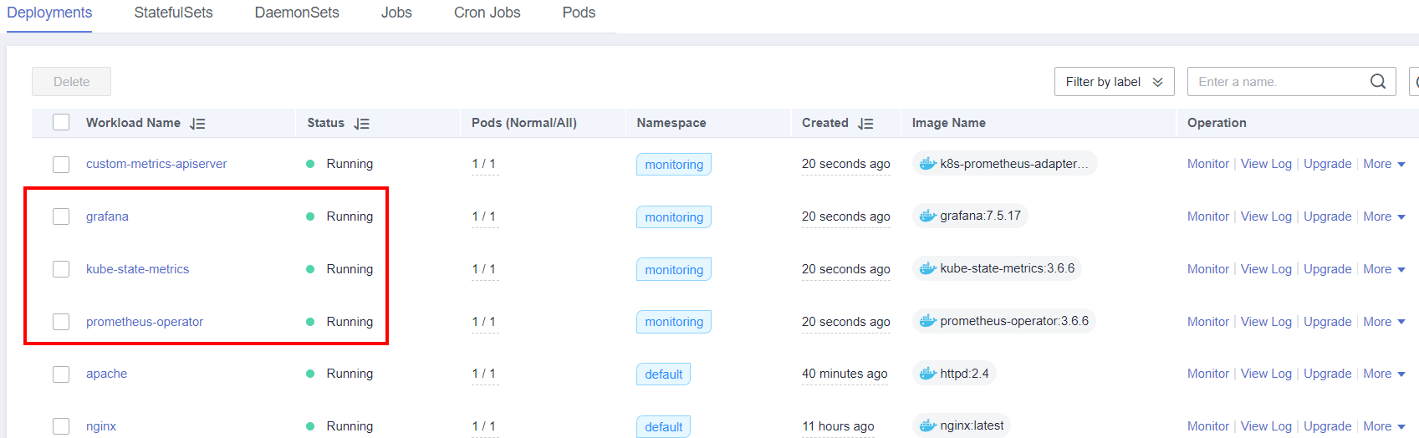Viewport: 1419px width, 438px height.
Task: Click the grafana:7.5.17 docker image icon
Action: [927, 216]
